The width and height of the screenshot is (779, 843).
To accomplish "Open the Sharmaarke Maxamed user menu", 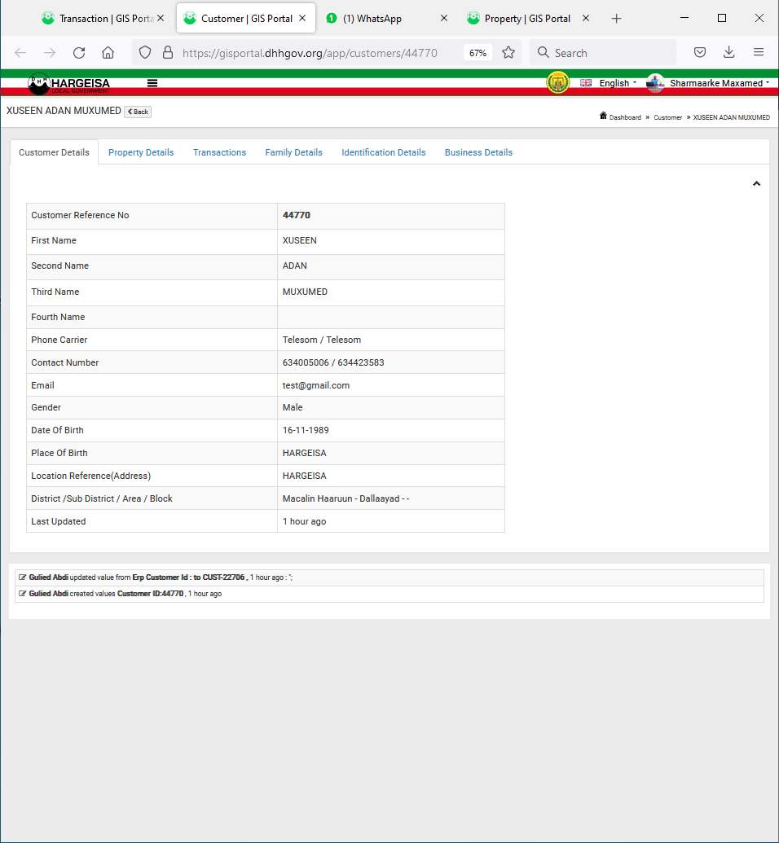I will tap(720, 83).
